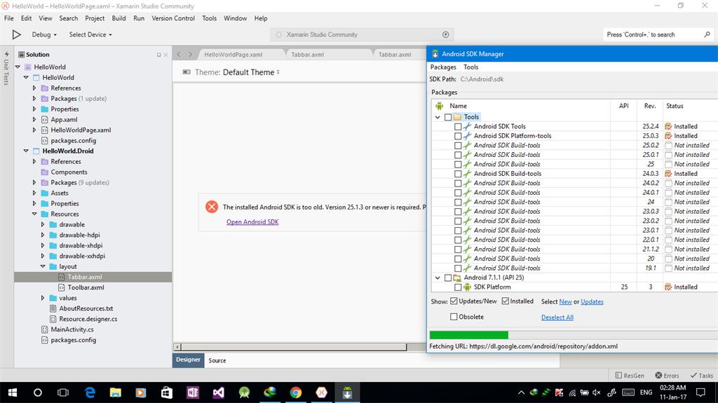Screen dimensions: 718x403
Task: Open the Build menu
Action: coord(118,18)
